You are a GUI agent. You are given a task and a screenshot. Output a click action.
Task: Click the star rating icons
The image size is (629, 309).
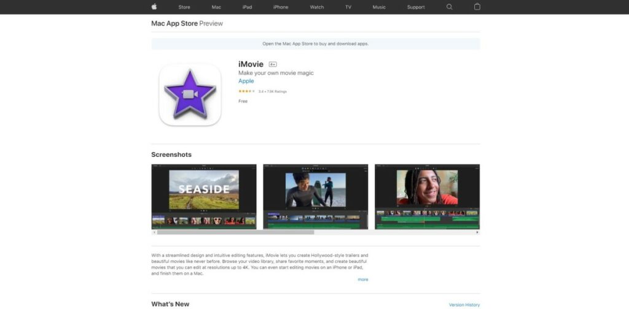247,91
